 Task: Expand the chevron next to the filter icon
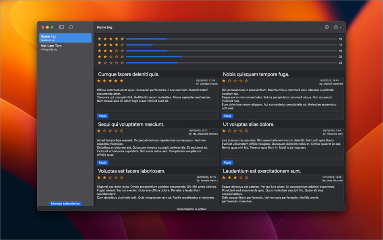341,27
